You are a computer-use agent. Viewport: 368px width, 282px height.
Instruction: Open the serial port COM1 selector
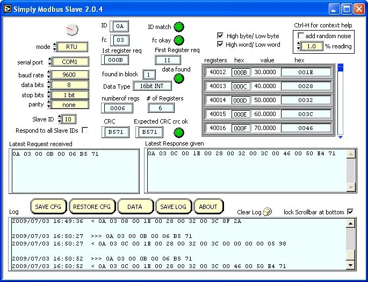70,62
